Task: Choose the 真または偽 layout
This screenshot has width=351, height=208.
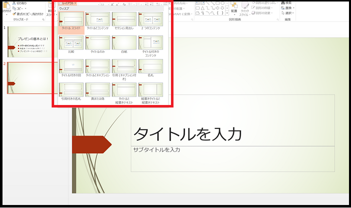Action: coord(98,91)
